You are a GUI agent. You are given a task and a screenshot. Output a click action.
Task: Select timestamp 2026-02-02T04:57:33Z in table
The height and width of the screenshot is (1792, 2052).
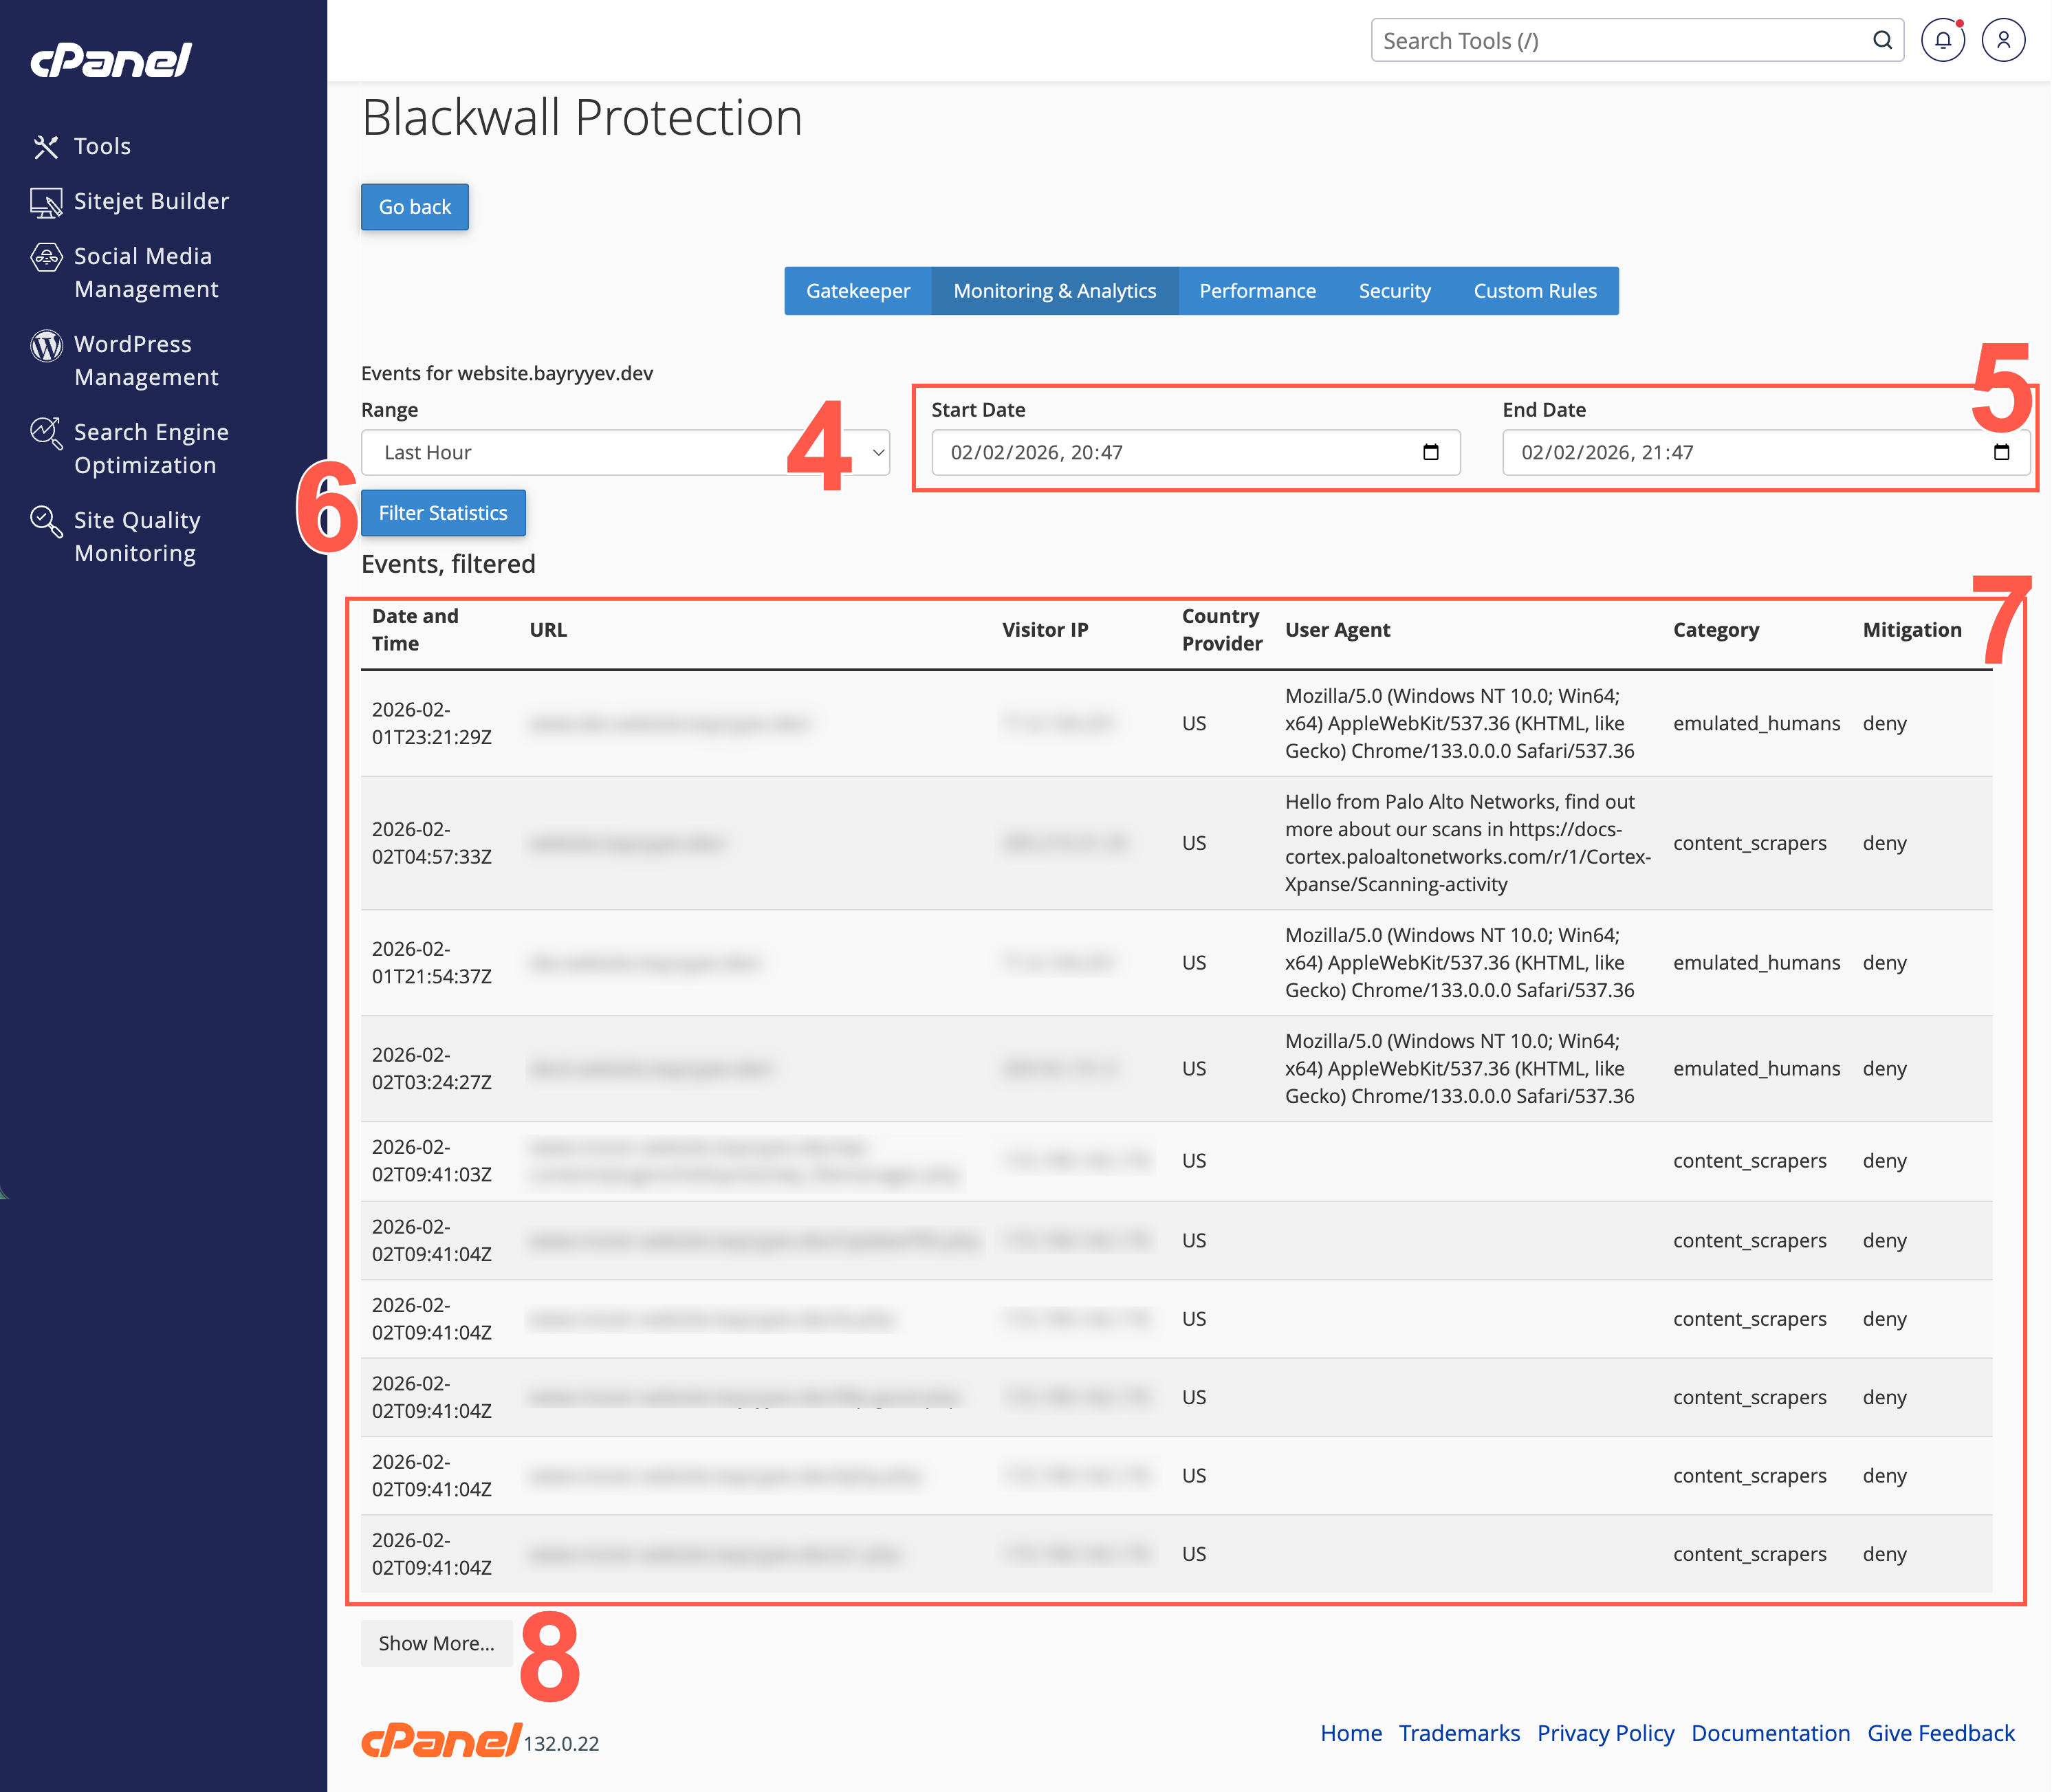click(x=432, y=843)
